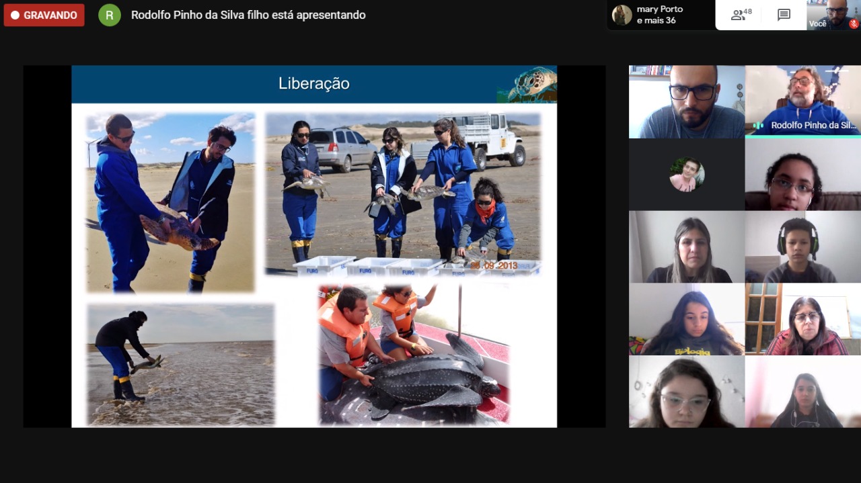The height and width of the screenshot is (483, 861).
Task: Select the tile with the circular profile picture
Action: click(x=686, y=175)
